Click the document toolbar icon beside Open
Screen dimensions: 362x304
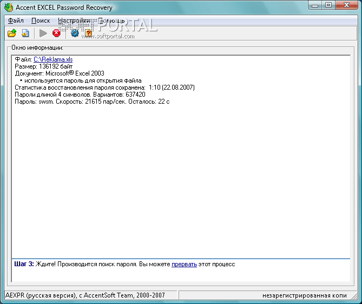click(x=25, y=33)
